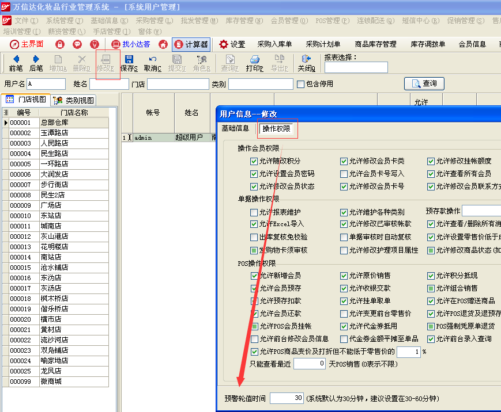Toggle 允许前台录入查询 checkbox
Image resolution: width=501 pixels, height=412 pixels.
431,339
